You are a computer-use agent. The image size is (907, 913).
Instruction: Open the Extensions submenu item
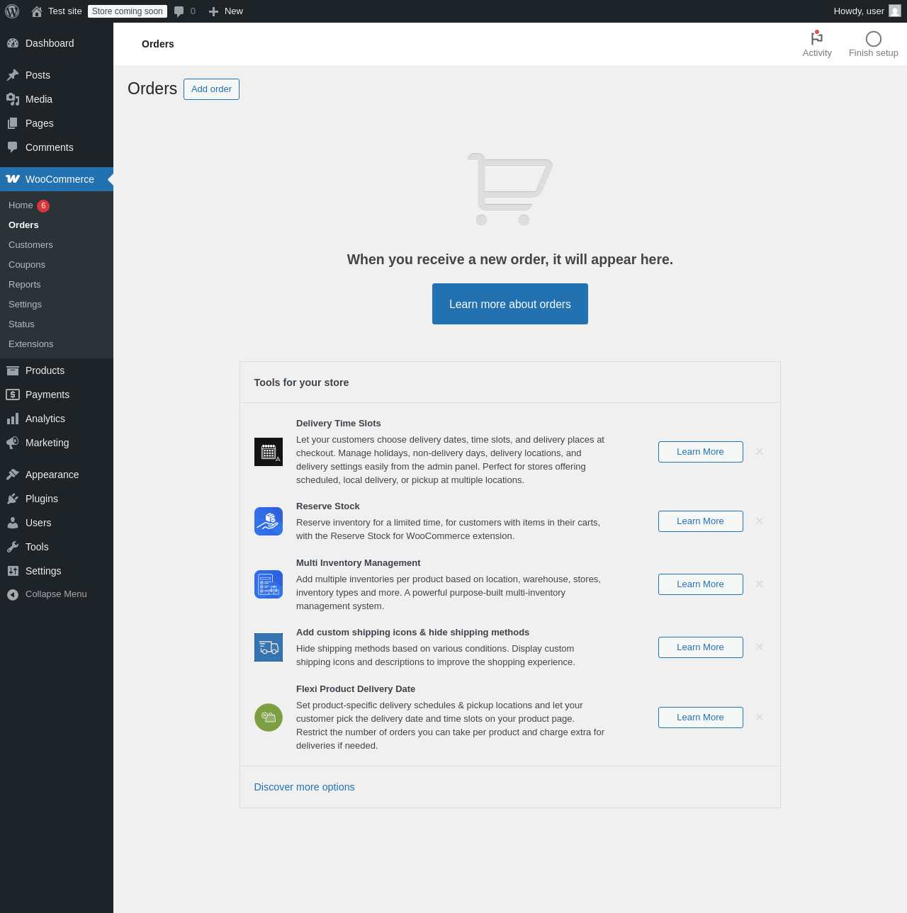31,344
